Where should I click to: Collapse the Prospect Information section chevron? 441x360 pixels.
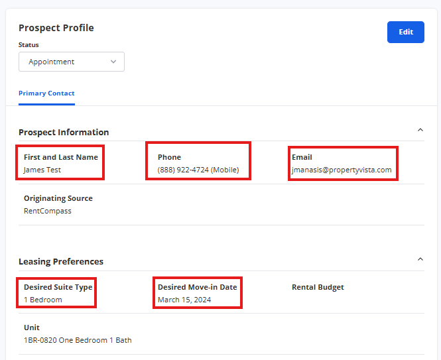(420, 130)
